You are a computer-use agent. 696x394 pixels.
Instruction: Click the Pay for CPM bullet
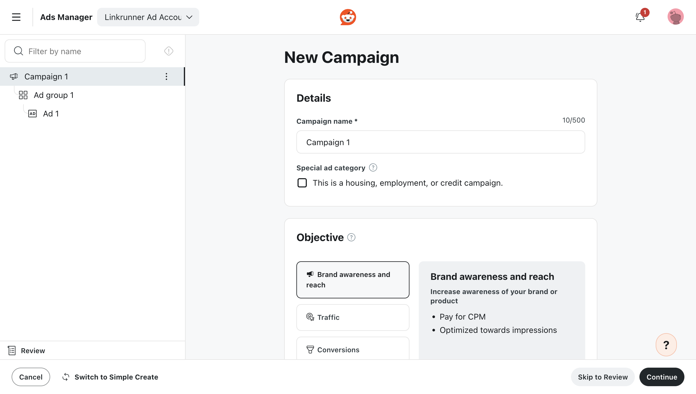(462, 317)
